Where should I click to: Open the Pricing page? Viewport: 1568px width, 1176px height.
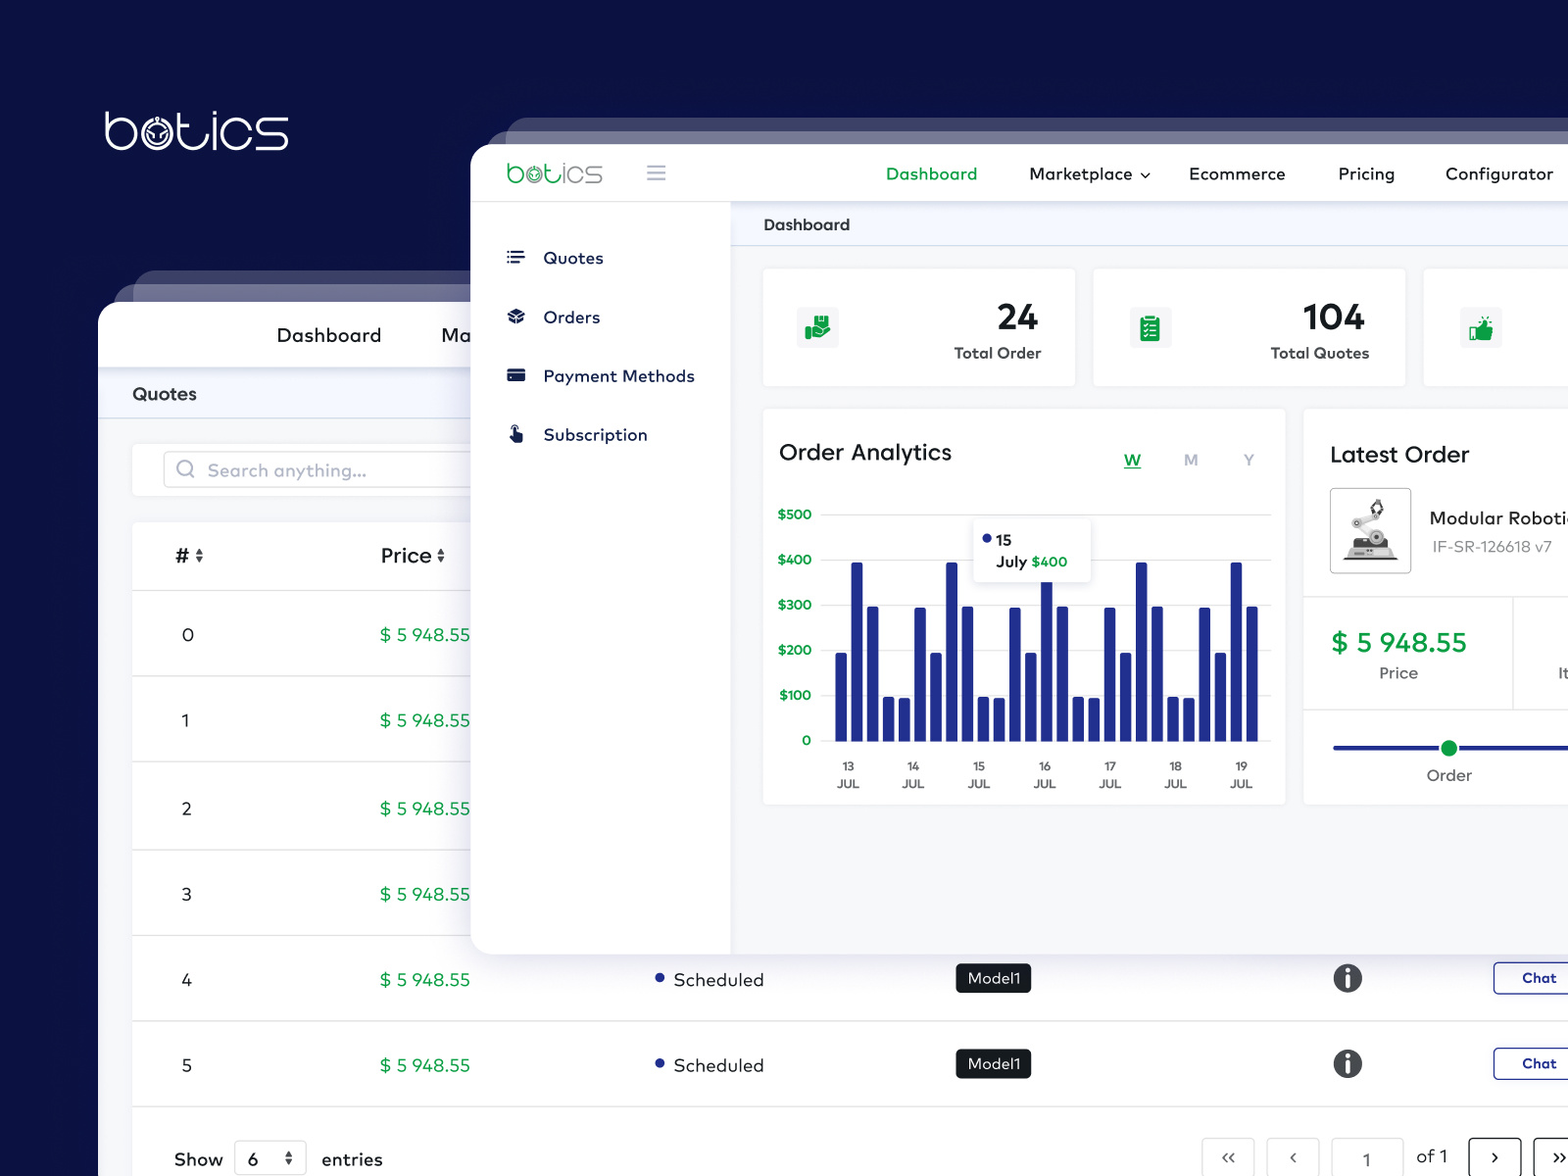(x=1366, y=173)
